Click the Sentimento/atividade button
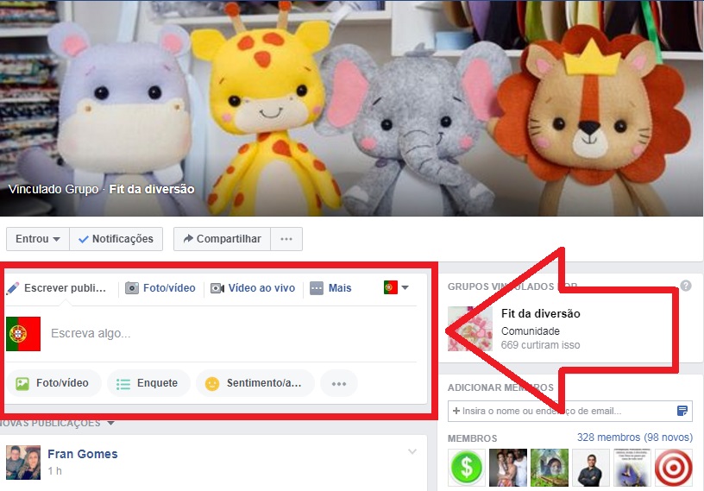 point(255,383)
